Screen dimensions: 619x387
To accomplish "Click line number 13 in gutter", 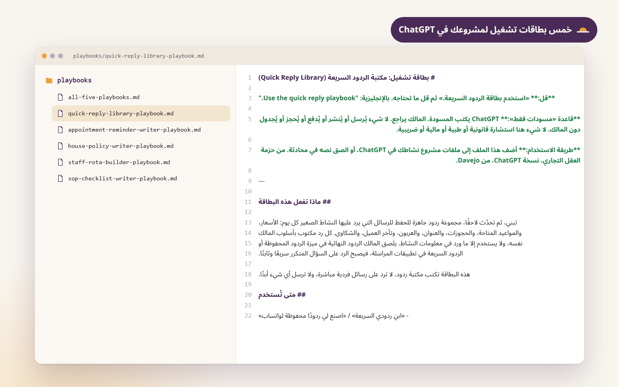I will tap(248, 223).
